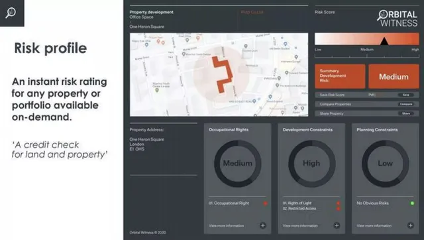Click the Summary Development Risk tile
This screenshot has height=240, width=424.
(340, 76)
